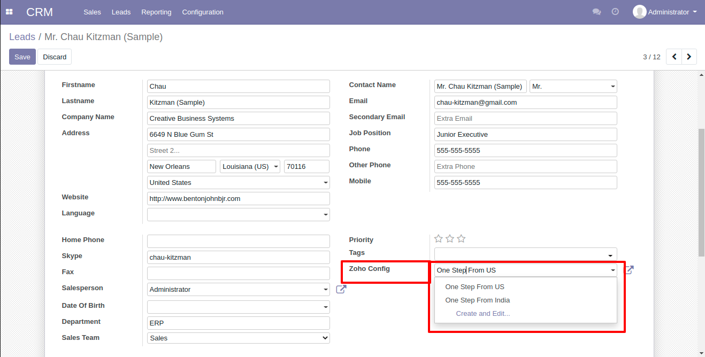The width and height of the screenshot is (705, 357).
Task: Click the Firstname field containing Chau
Action: click(x=239, y=86)
